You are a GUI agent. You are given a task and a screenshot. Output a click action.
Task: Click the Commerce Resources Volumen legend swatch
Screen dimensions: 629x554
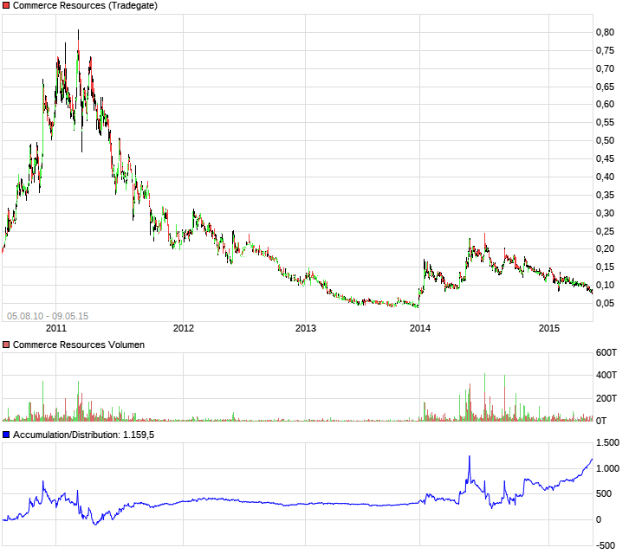coord(6,345)
